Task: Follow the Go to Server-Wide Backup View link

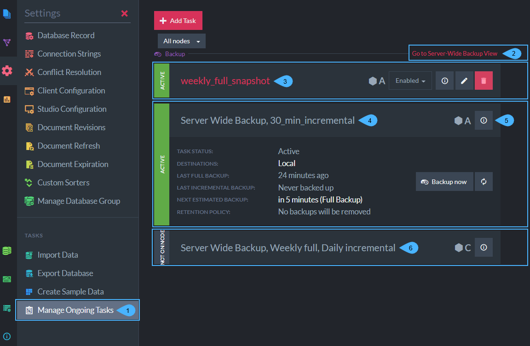Action: [x=455, y=53]
